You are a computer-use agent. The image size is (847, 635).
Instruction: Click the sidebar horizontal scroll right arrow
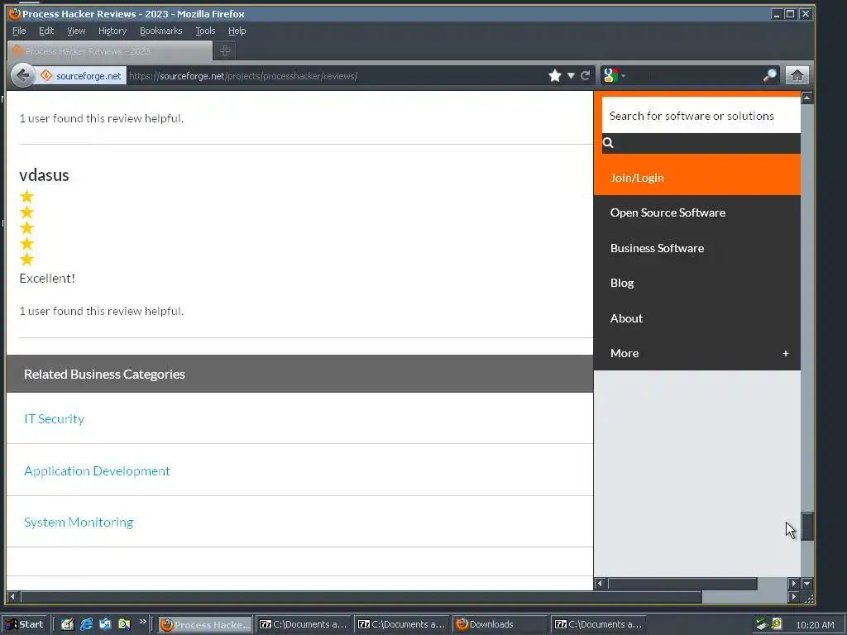click(793, 583)
